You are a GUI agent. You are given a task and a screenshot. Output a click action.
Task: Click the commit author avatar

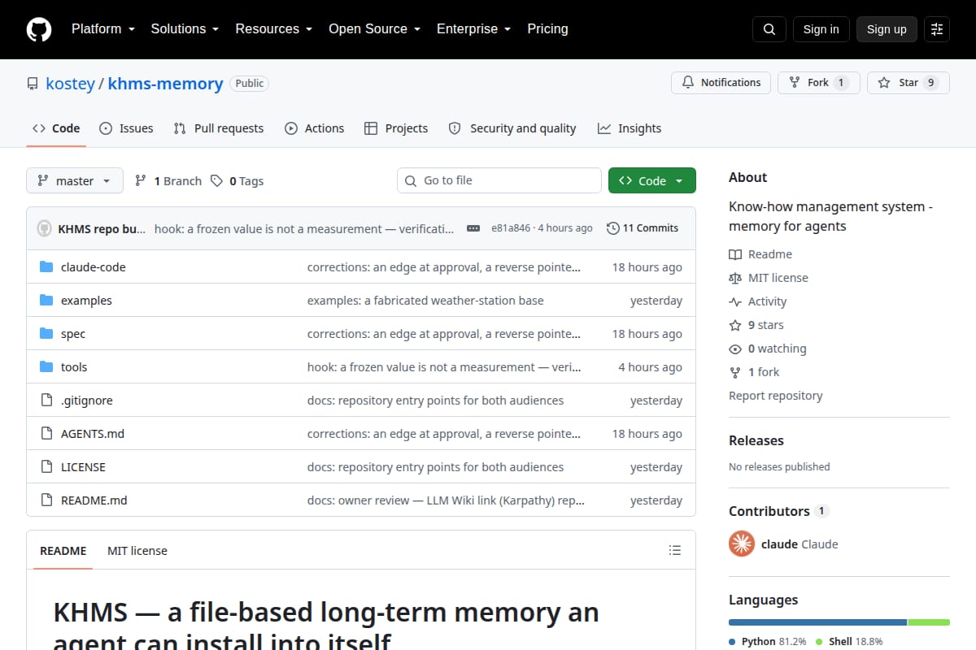tap(45, 228)
